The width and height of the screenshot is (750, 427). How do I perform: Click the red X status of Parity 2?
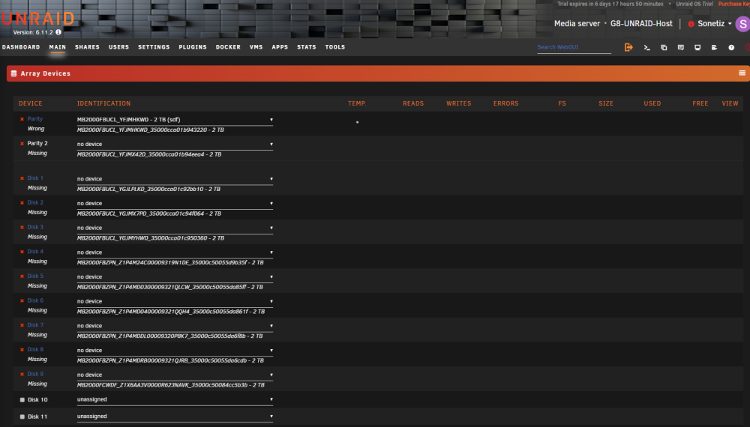[22, 143]
